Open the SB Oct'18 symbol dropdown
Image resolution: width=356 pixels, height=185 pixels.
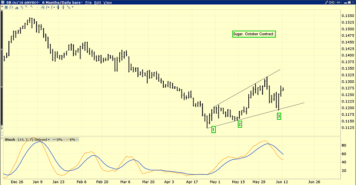(39, 3)
